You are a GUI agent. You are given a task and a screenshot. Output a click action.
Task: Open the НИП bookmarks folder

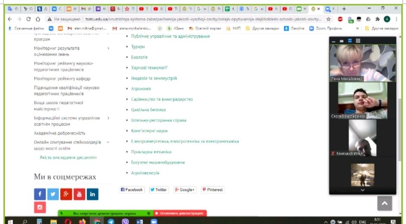click(x=233, y=28)
